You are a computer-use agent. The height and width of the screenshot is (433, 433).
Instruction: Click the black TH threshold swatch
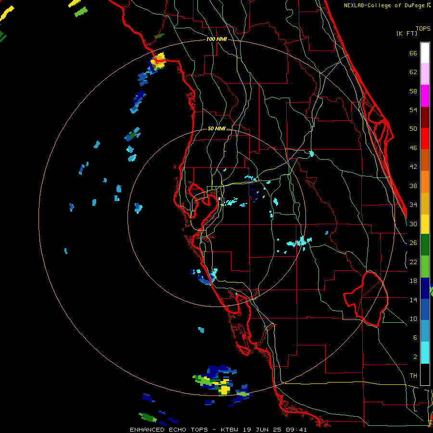(425, 374)
